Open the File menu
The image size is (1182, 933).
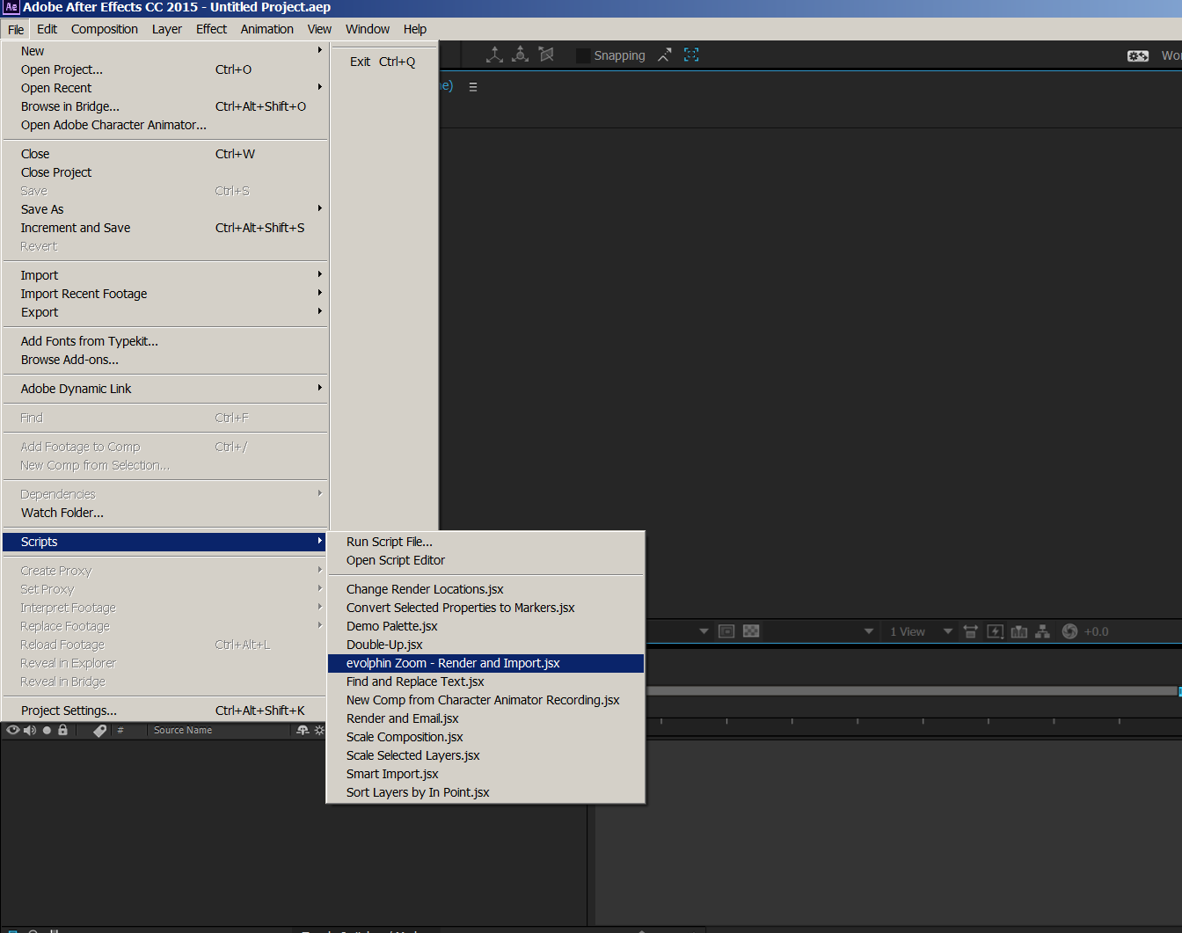[x=16, y=29]
